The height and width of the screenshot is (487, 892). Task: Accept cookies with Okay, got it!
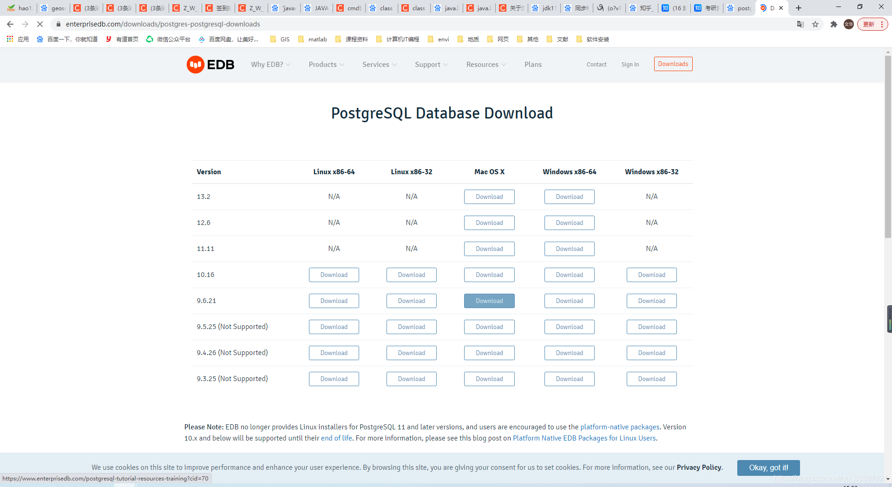[768, 468]
